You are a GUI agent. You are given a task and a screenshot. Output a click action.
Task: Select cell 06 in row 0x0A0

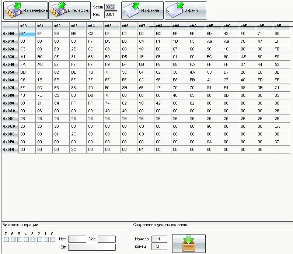[x=44, y=111]
